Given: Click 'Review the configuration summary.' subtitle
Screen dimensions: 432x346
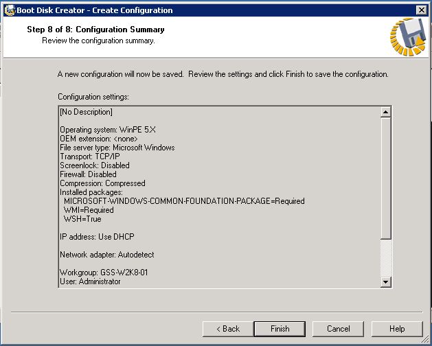Looking at the screenshot, I should coord(98,41).
